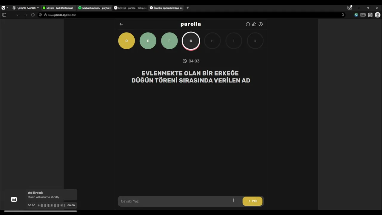
Task: Open the tab-bar dropdown with notification dot
Action: tap(350, 8)
